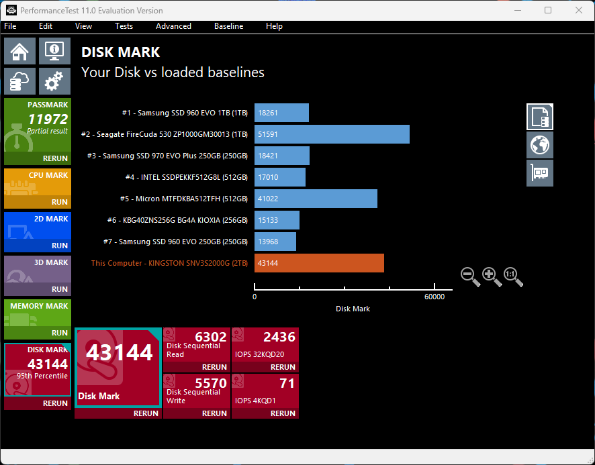
Task: Click the Samsung SSD 960 EVO 1TB bar
Action: click(x=281, y=113)
